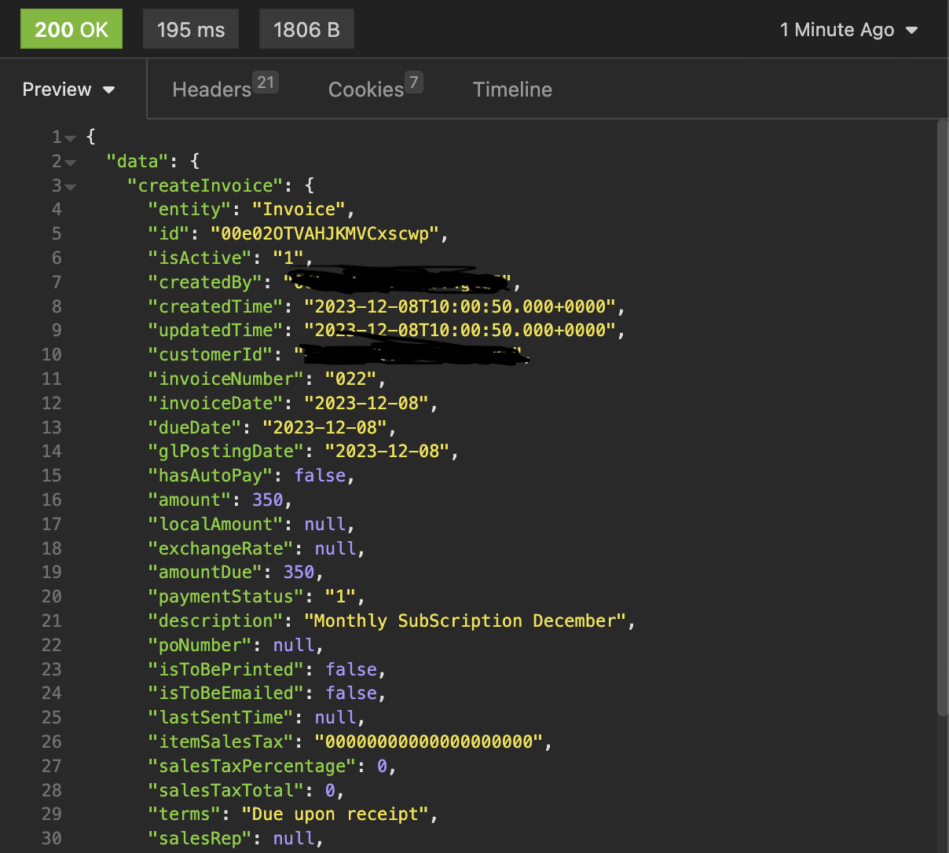Collapse the "createInvoice" object on line 3
The image size is (949, 853).
click(71, 187)
